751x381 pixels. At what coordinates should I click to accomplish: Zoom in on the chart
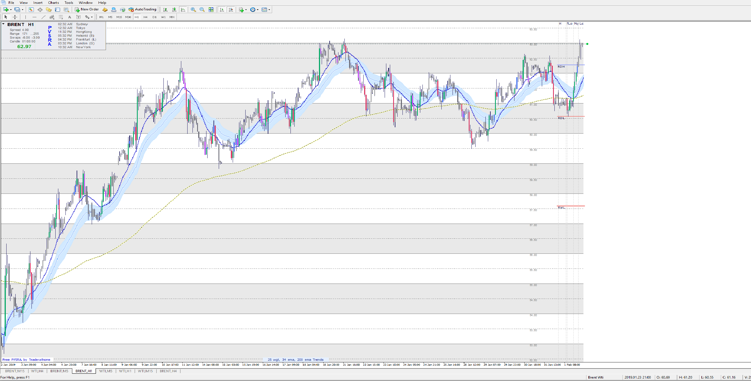point(193,10)
